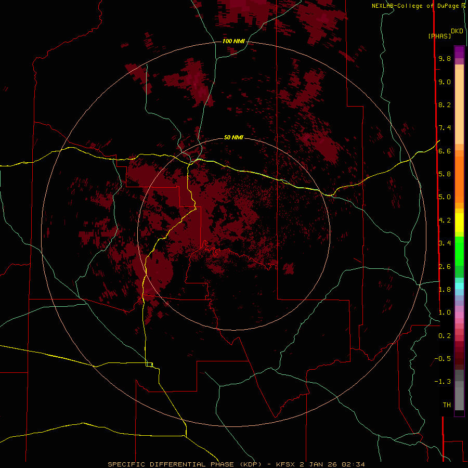Pick the bright green color scale segment
The height and width of the screenshot is (468, 468).
tap(459, 251)
